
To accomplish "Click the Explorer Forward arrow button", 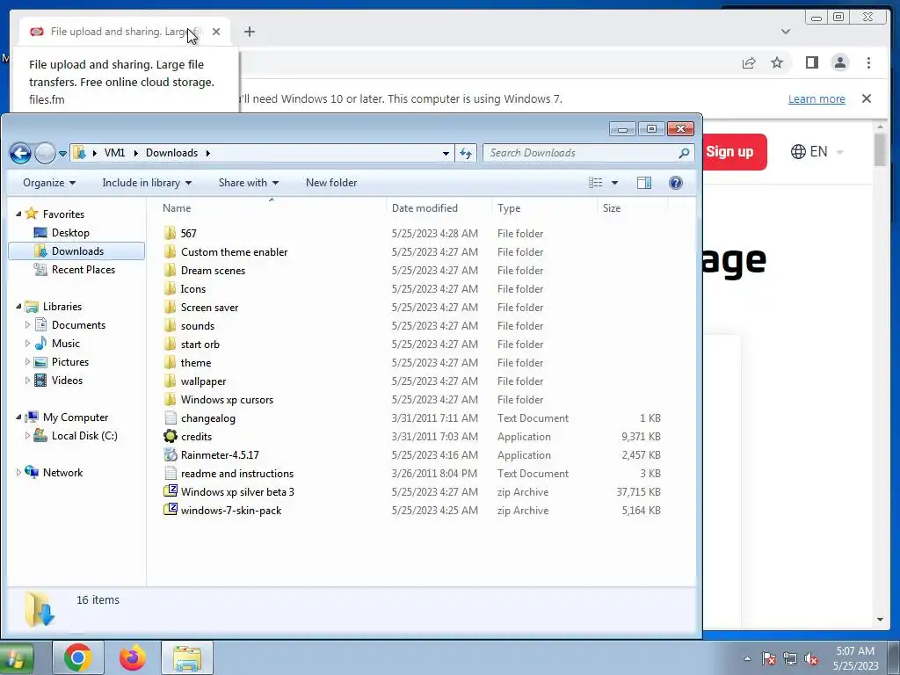I will [45, 153].
